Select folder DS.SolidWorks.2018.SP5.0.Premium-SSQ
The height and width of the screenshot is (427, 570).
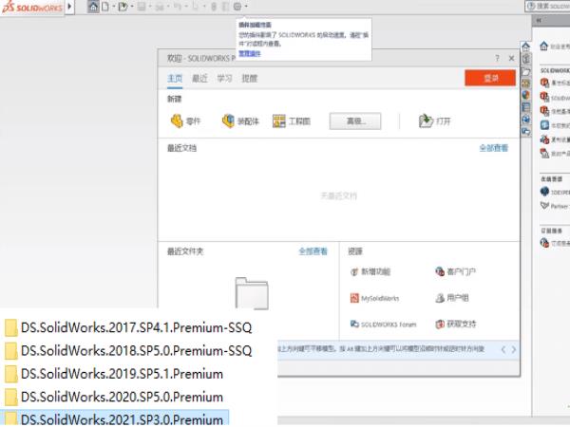point(128,351)
